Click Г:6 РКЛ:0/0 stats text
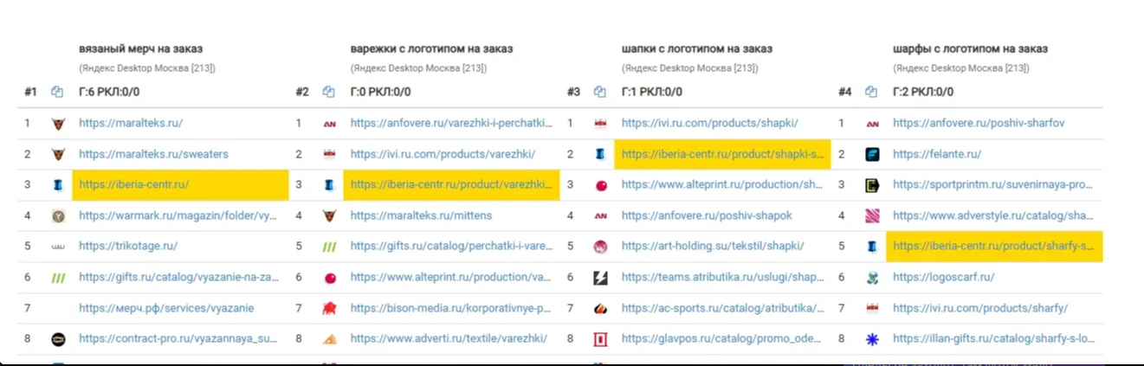The image size is (1144, 366). (x=109, y=92)
